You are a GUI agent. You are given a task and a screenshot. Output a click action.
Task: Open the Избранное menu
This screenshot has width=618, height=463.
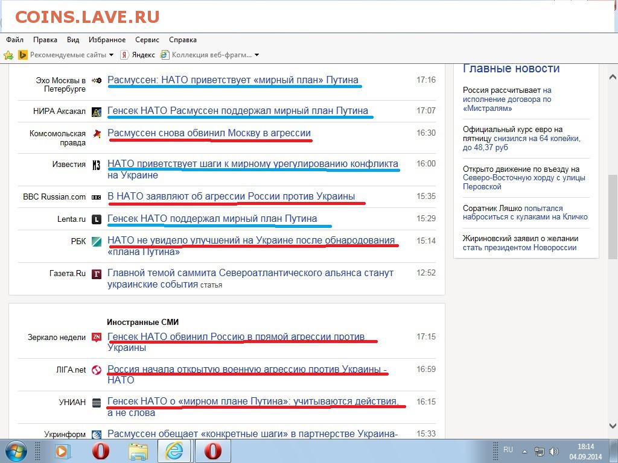click(x=107, y=40)
